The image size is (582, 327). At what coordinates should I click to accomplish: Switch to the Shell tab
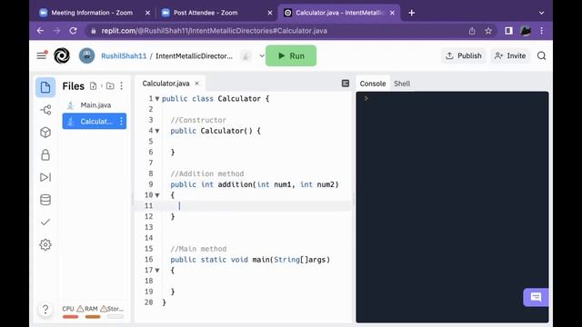point(402,84)
